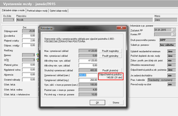Image resolution: width=178 pixels, height=116 pixels.
Task: Click the Max. vymeriavací základ value field
Action: point(88,51)
